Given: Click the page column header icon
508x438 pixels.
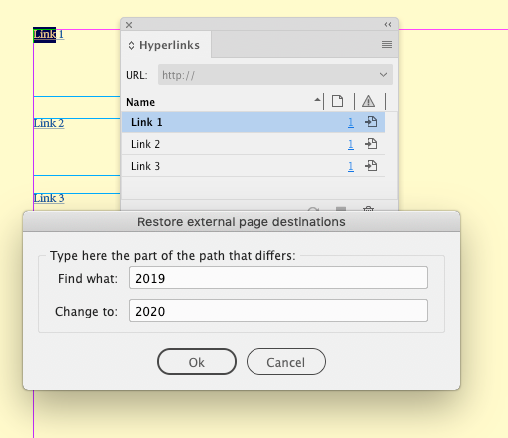Looking at the screenshot, I should tap(338, 101).
